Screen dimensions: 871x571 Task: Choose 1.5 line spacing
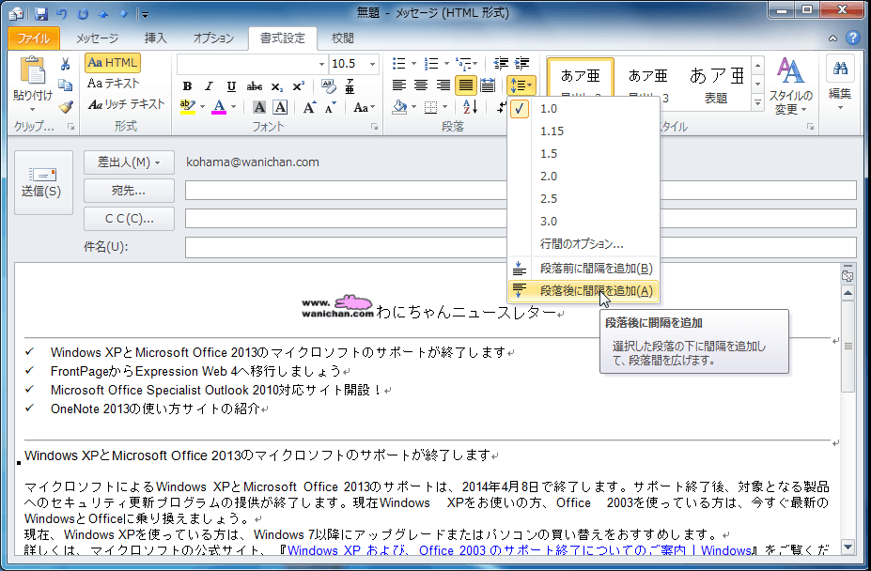click(583, 154)
